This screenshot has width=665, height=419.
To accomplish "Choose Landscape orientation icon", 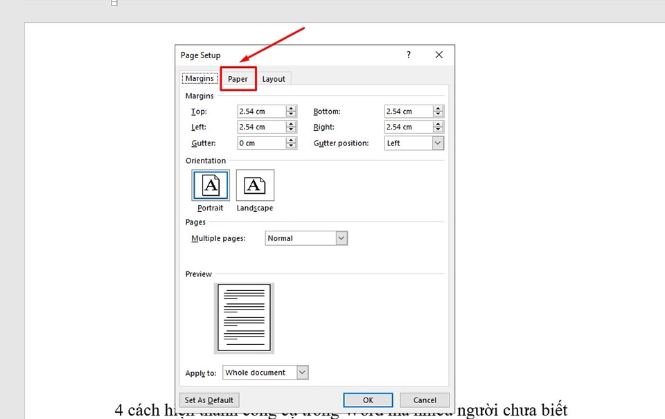I will pos(255,186).
